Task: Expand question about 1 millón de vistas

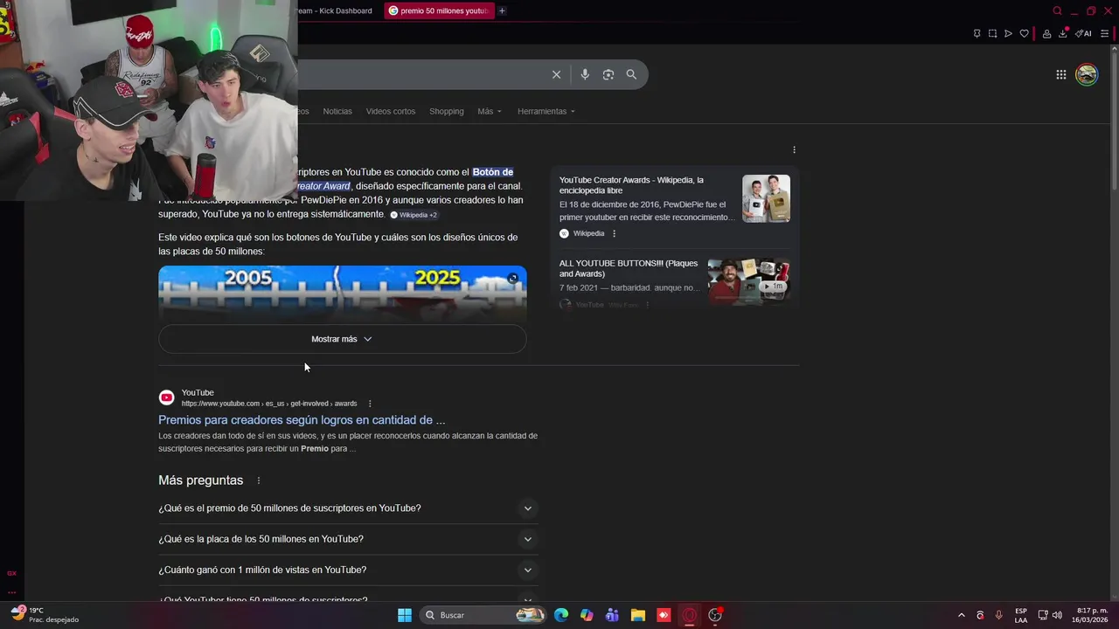Action: pos(348,570)
